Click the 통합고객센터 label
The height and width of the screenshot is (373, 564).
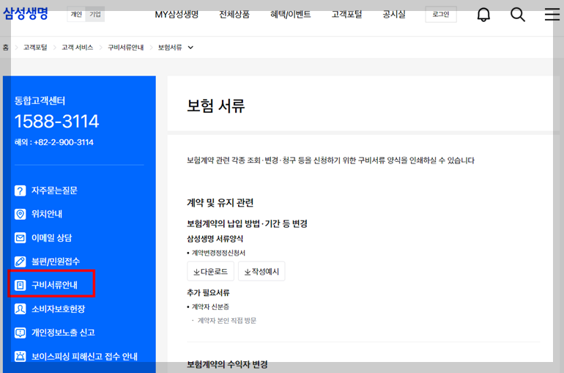coord(40,100)
